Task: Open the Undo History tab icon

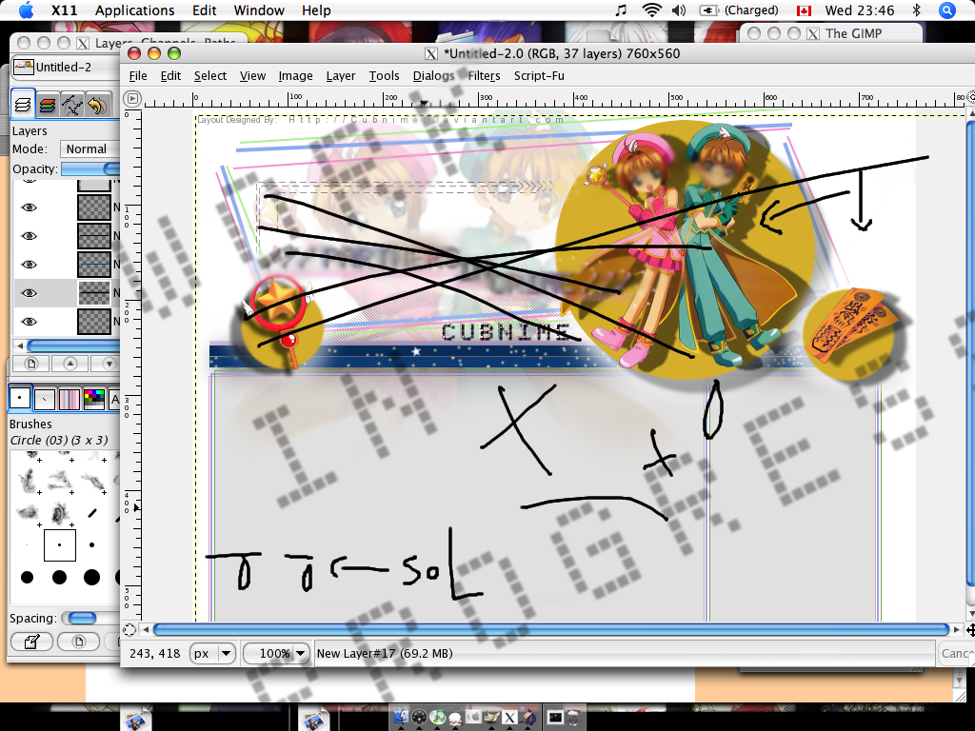Action: (x=96, y=105)
